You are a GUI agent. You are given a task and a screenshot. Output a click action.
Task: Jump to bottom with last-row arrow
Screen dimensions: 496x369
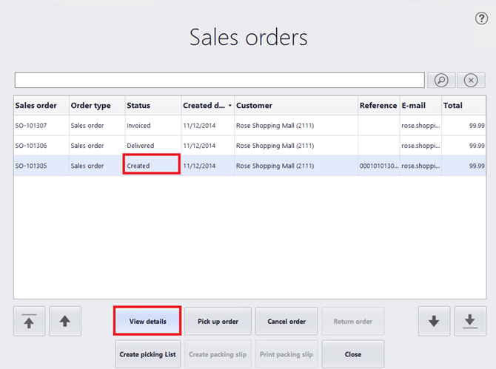click(469, 322)
